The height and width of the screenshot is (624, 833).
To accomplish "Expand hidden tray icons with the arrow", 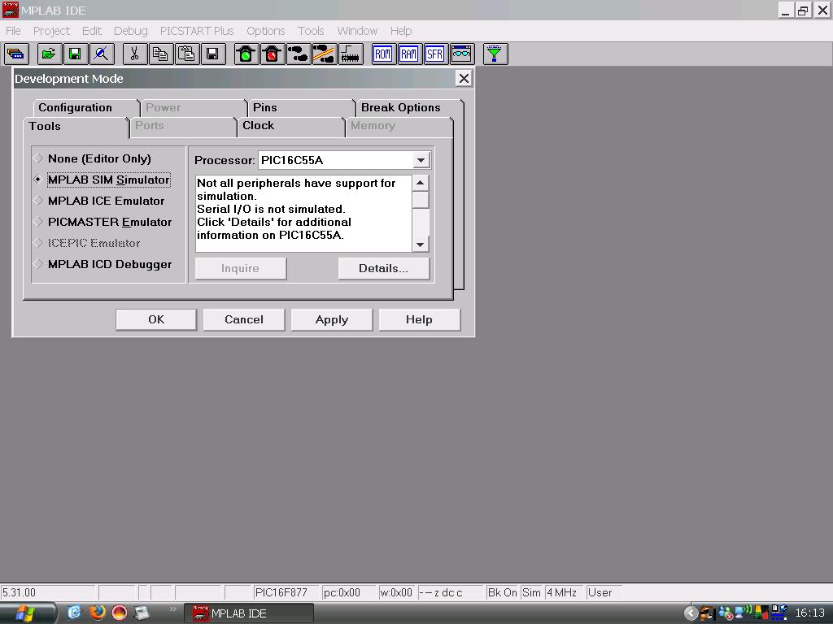I will pyautogui.click(x=691, y=613).
